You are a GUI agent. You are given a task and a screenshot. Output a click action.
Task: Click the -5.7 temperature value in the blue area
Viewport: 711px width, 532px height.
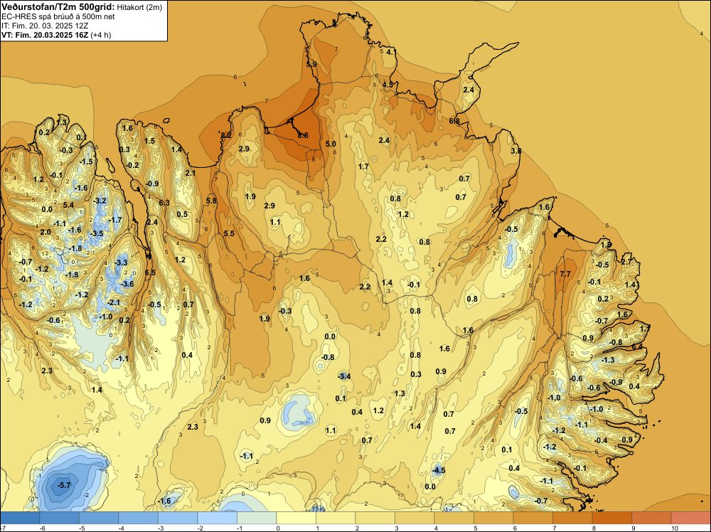pos(64,485)
